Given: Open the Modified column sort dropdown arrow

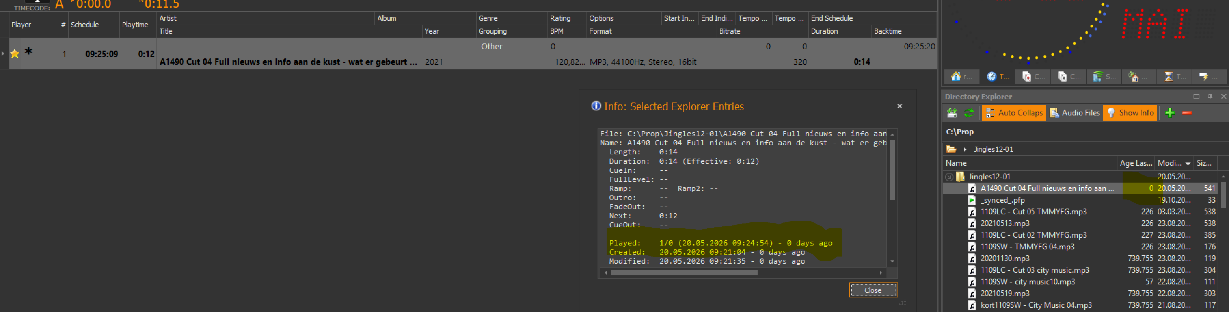Looking at the screenshot, I should click(x=1188, y=163).
